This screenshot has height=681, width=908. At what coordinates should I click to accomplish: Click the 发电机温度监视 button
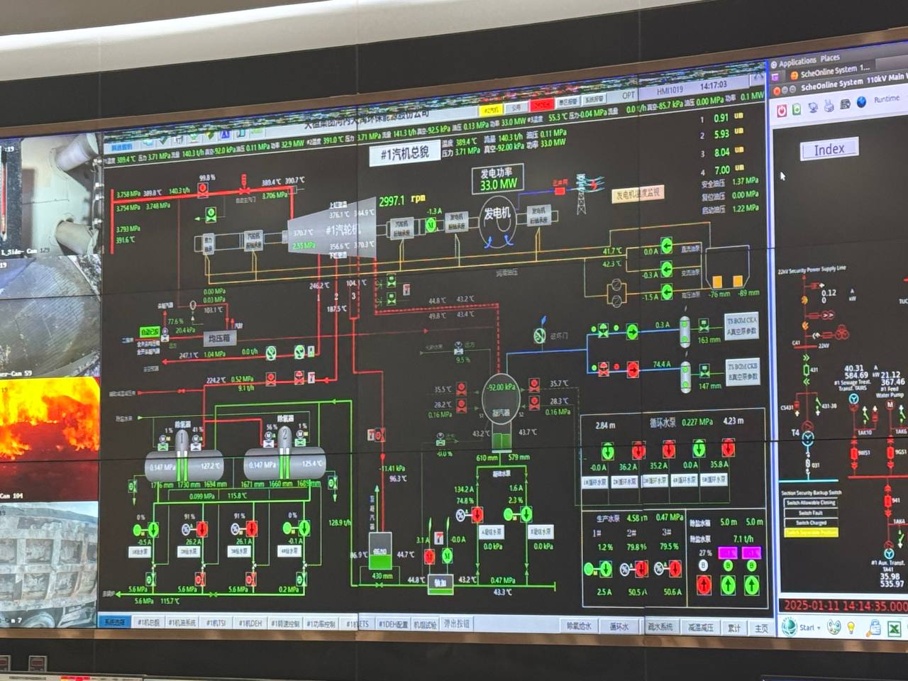[x=637, y=194]
